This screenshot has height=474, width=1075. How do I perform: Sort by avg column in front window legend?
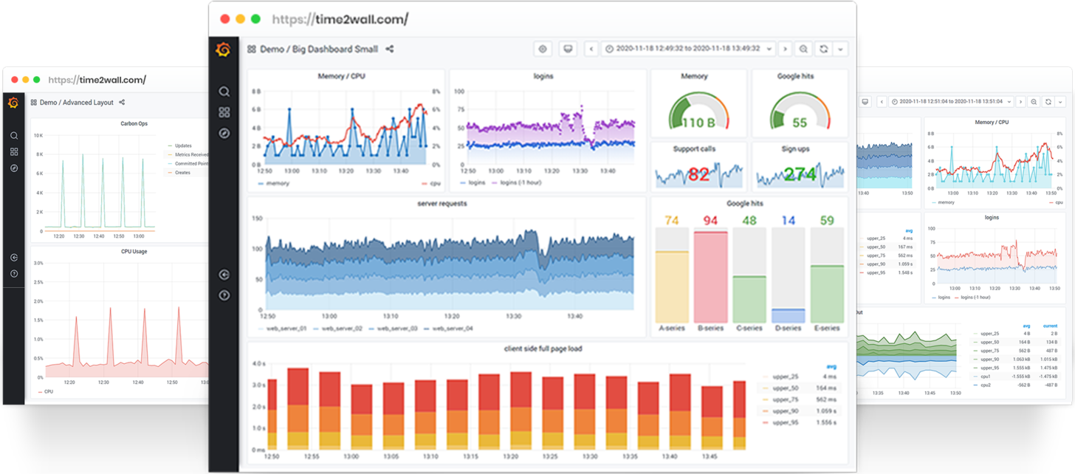click(x=831, y=366)
